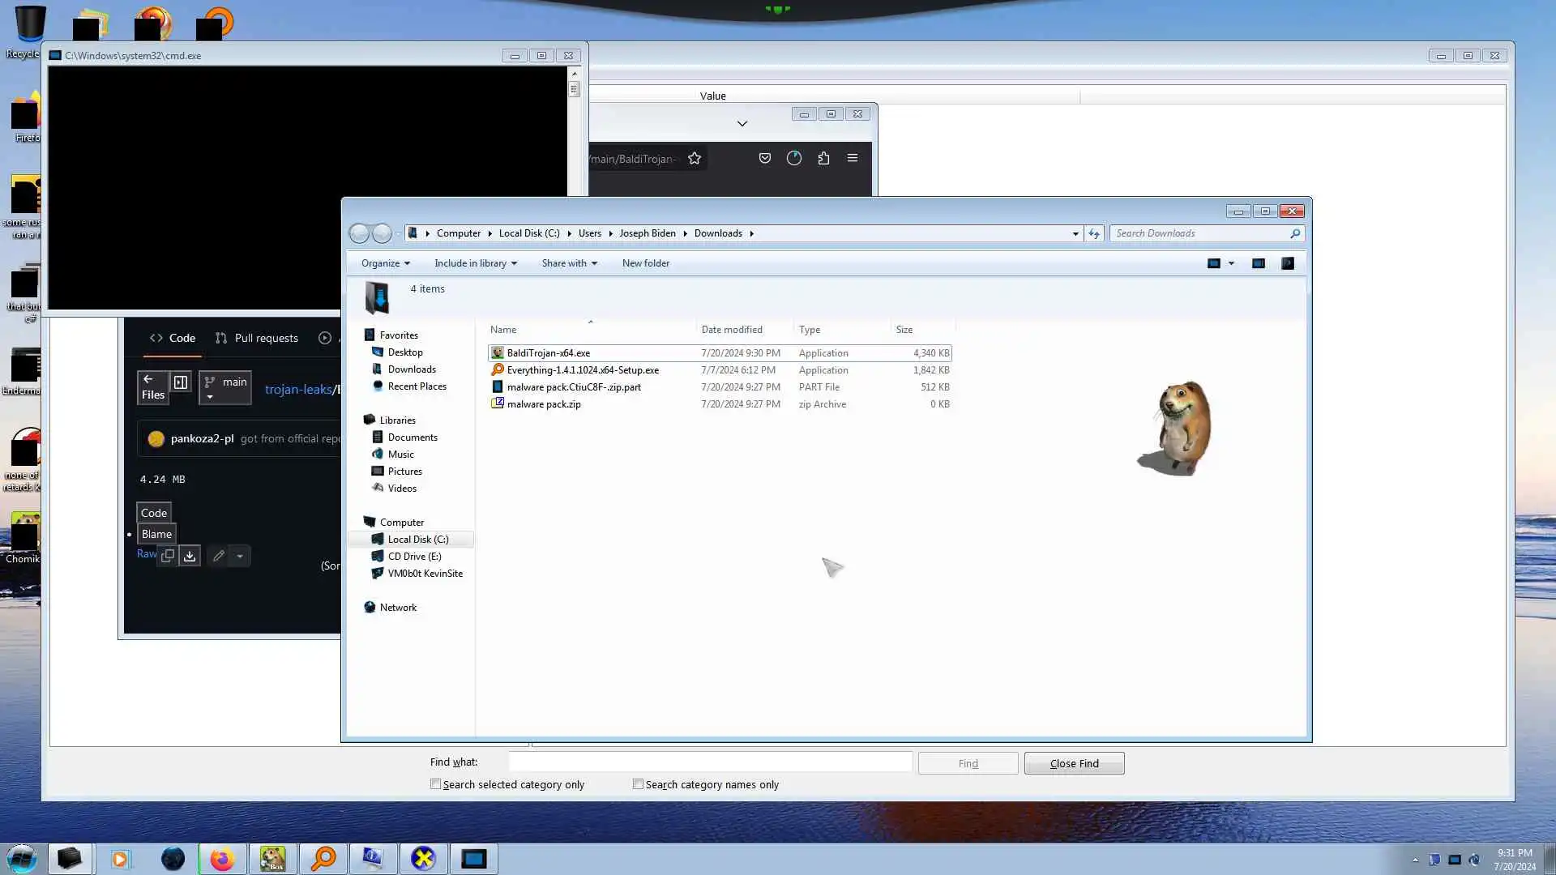Check Search selected category only
Screen dimensions: 1556x875
coord(436,784)
